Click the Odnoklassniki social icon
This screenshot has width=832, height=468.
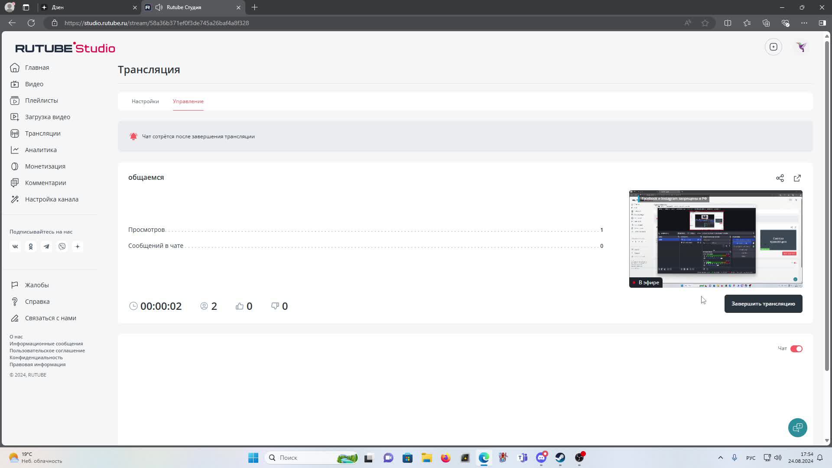(x=31, y=247)
